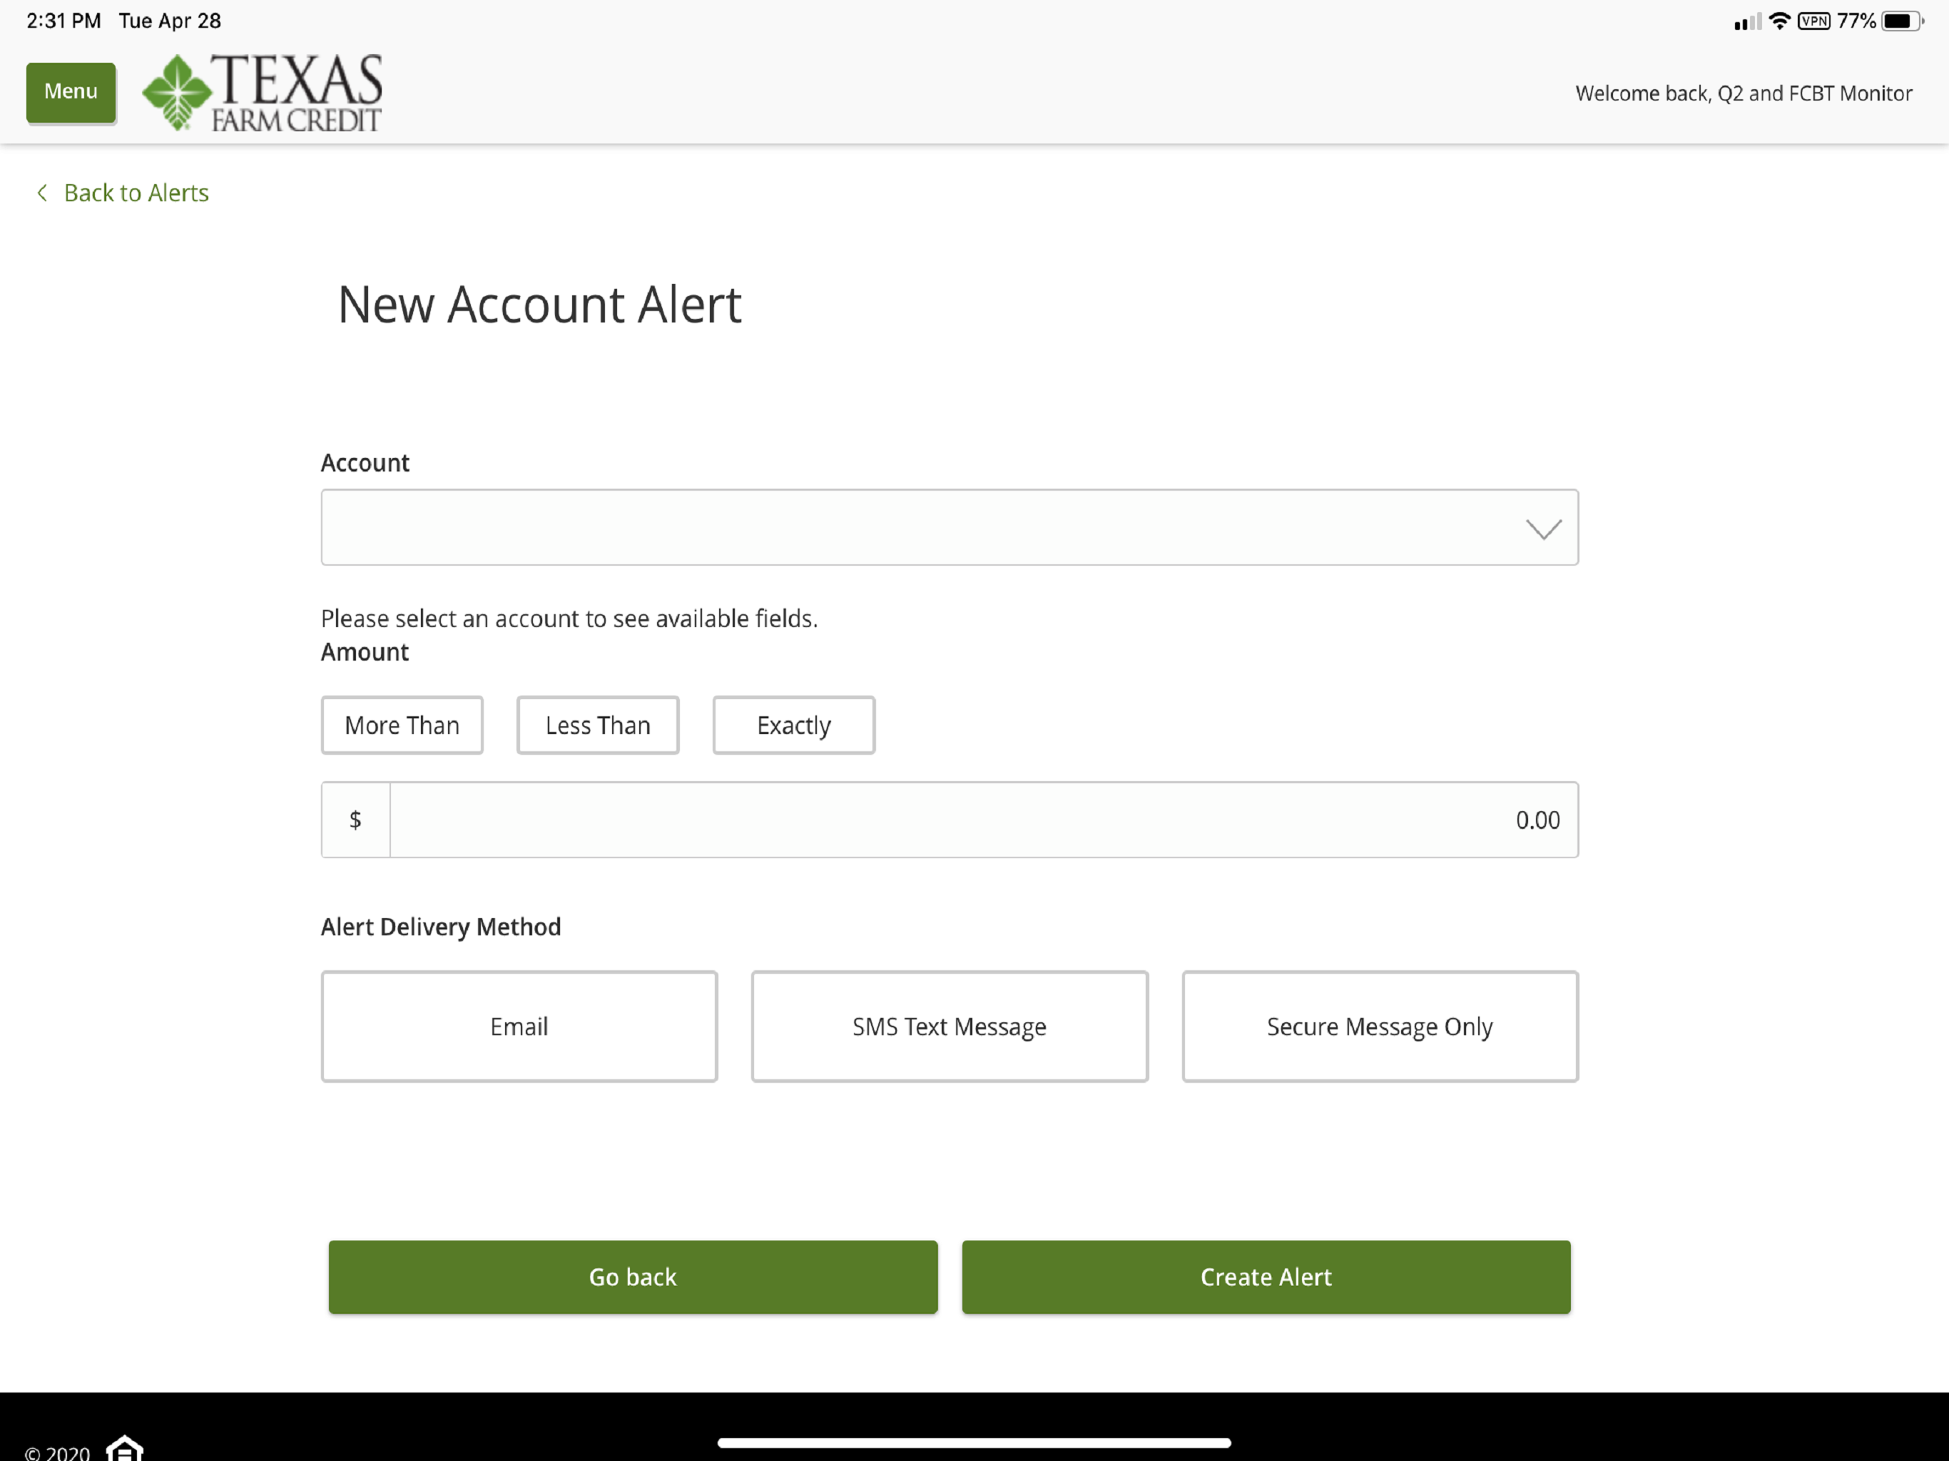The height and width of the screenshot is (1461, 1949).
Task: Click the Wi-Fi icon in status bar
Action: [1779, 20]
